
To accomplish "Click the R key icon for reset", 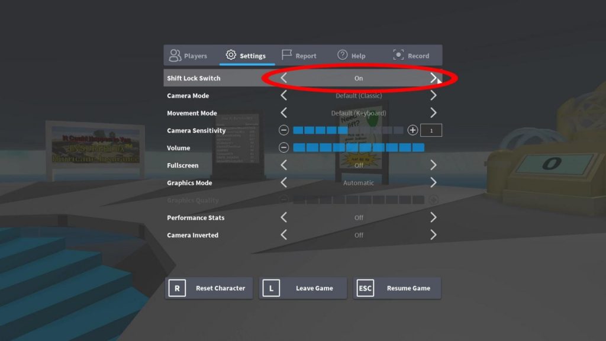I will [177, 288].
